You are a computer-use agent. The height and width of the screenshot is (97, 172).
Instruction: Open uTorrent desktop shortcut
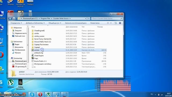[11, 84]
